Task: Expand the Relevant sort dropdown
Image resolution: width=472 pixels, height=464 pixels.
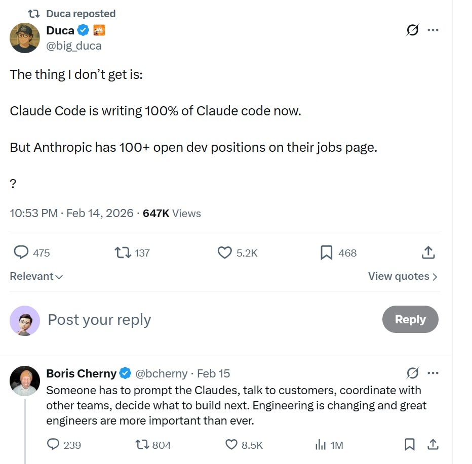Action: (x=36, y=276)
